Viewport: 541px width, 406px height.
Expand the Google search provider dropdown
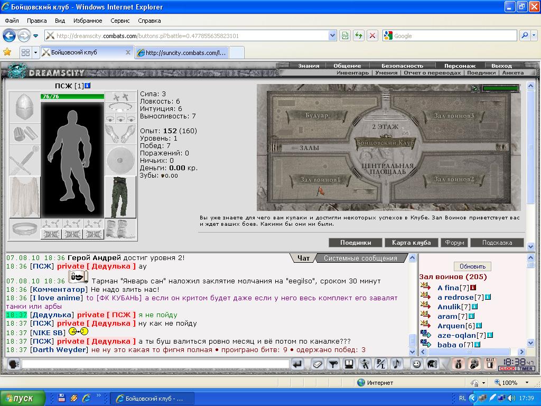[534, 35]
